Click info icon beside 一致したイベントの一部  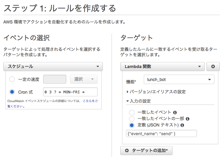tap(187, 119)
